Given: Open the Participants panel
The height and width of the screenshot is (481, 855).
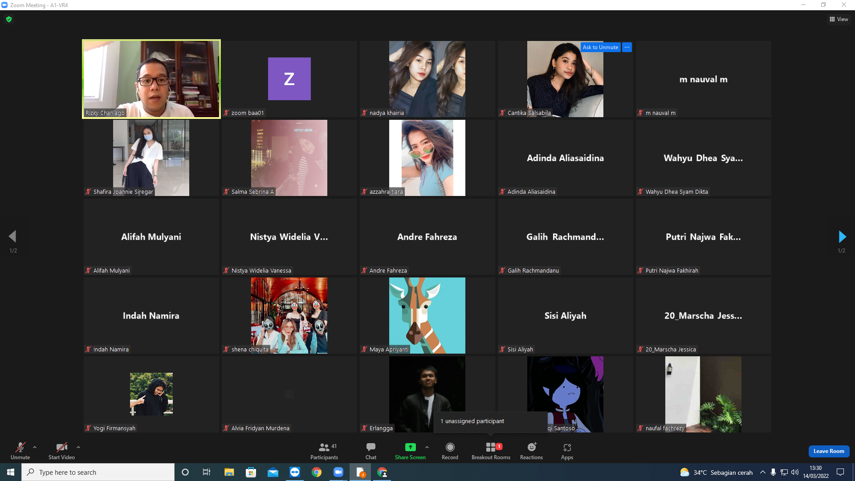Looking at the screenshot, I should click(x=324, y=451).
